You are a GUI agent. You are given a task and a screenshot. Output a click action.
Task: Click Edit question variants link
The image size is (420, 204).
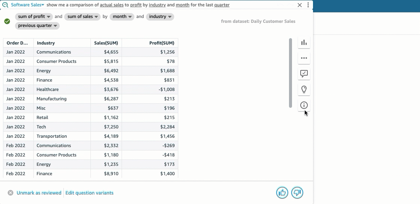tap(89, 193)
